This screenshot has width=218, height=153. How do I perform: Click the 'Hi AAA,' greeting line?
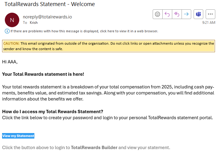[10, 62]
